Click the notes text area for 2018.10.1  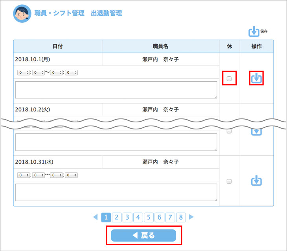pos(116,90)
